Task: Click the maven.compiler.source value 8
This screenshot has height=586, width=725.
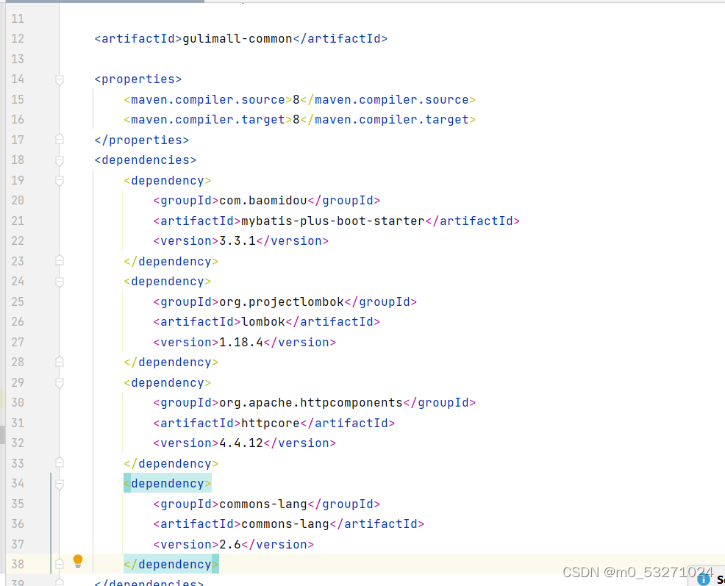Action: (296, 99)
